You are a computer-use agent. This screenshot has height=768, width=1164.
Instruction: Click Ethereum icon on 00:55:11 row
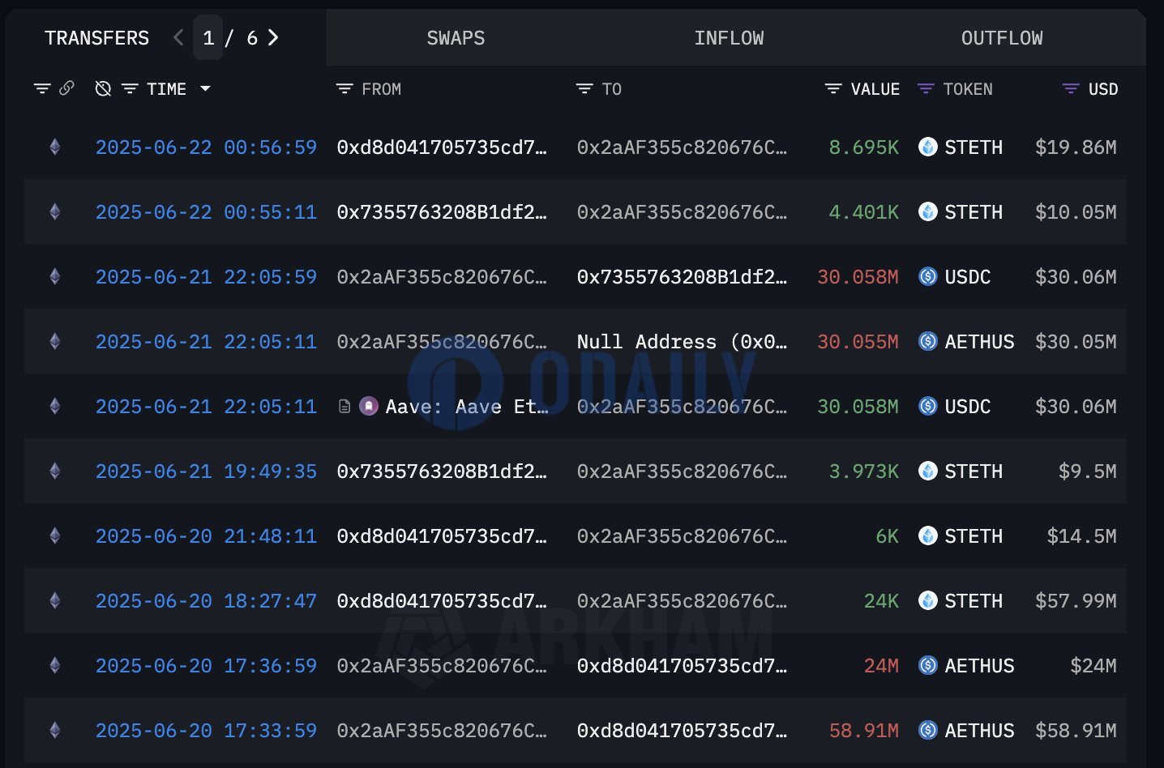point(55,211)
